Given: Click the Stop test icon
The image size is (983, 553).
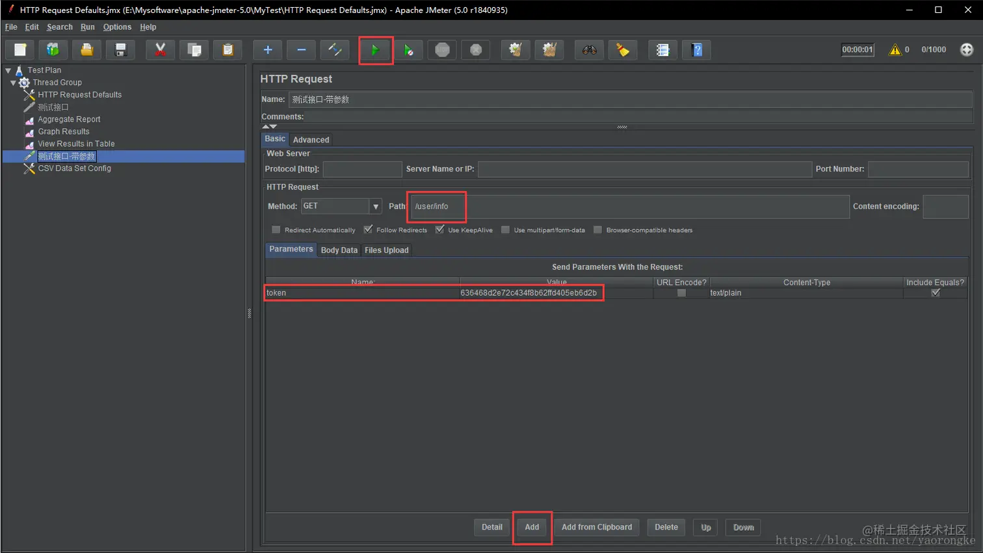Looking at the screenshot, I should [x=443, y=50].
